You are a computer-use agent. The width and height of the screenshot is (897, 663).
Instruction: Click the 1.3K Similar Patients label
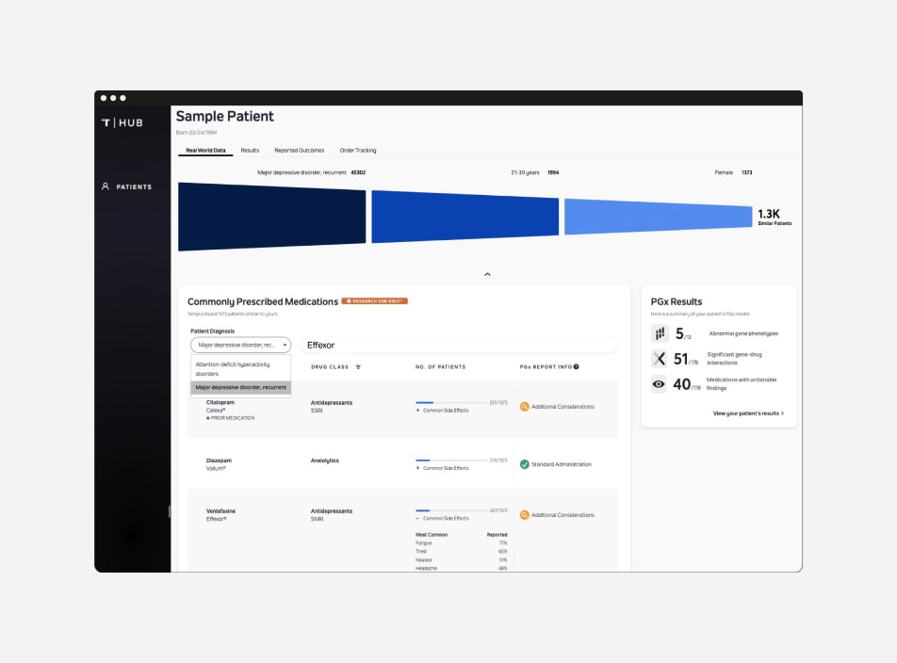point(775,217)
